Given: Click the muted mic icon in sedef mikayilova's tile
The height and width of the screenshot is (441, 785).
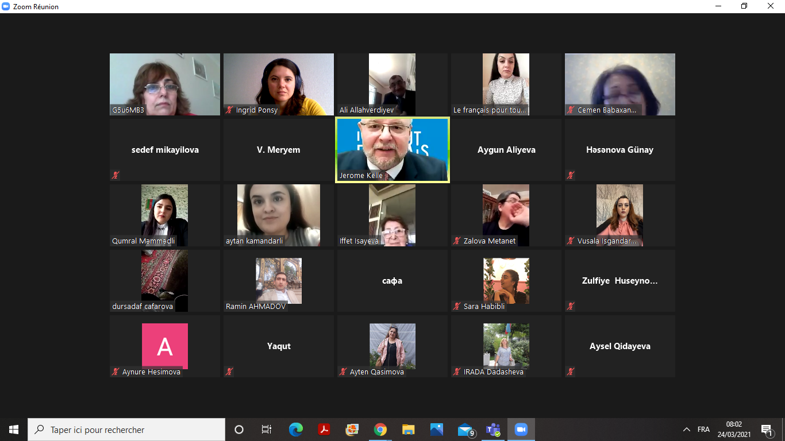Looking at the screenshot, I should coord(116,175).
